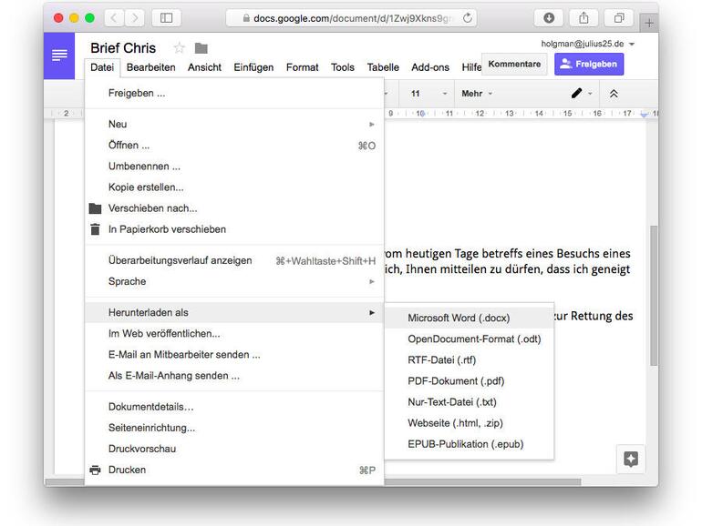Viewport: 702px width, 526px height.
Task: Click the trash icon by In Papierkorb verschieben
Action: pos(95,229)
